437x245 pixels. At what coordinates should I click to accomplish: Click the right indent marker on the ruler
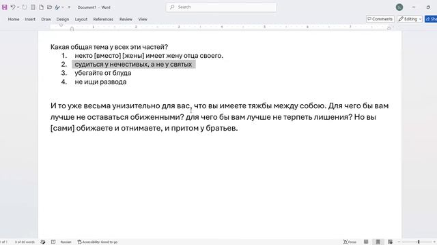coord(389,28)
